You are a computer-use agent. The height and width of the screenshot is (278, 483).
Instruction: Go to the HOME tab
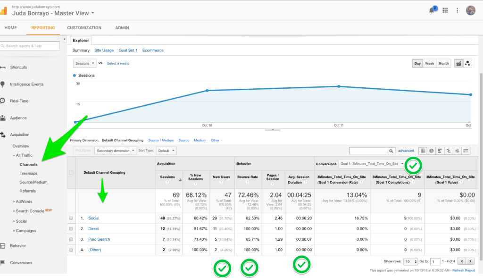pyautogui.click(x=10, y=28)
